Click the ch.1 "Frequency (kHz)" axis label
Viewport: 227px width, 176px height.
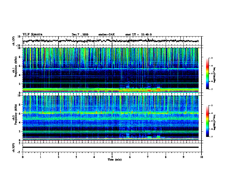click(16, 67)
